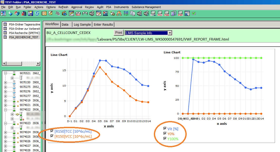The image size is (280, 152).
Task: Click the PBB report toolbar icon
Action: coord(166,13)
